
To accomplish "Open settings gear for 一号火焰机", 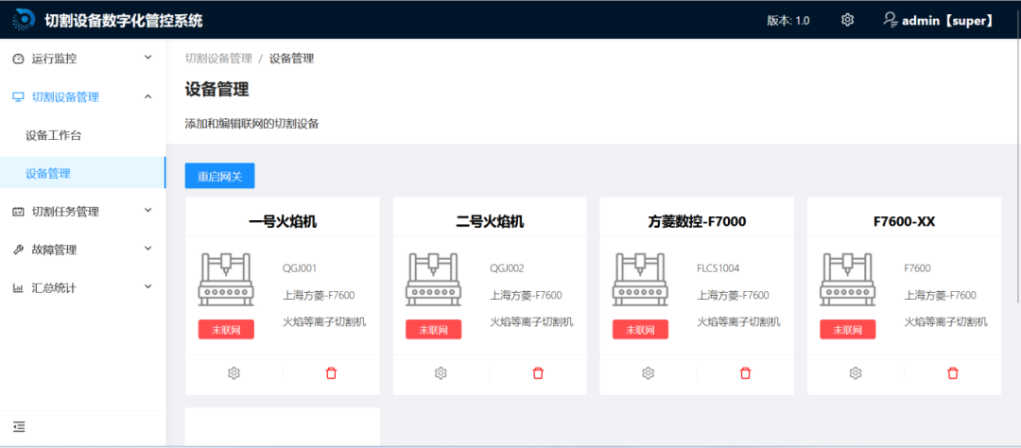I will tap(234, 373).
